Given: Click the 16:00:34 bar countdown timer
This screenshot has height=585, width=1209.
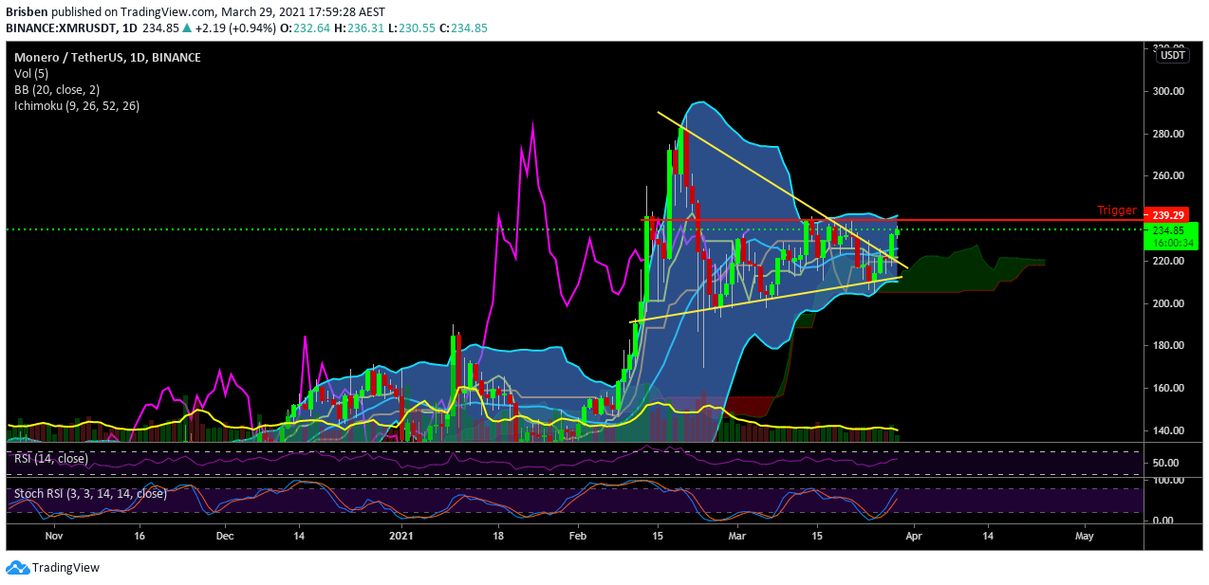Looking at the screenshot, I should point(1172,243).
